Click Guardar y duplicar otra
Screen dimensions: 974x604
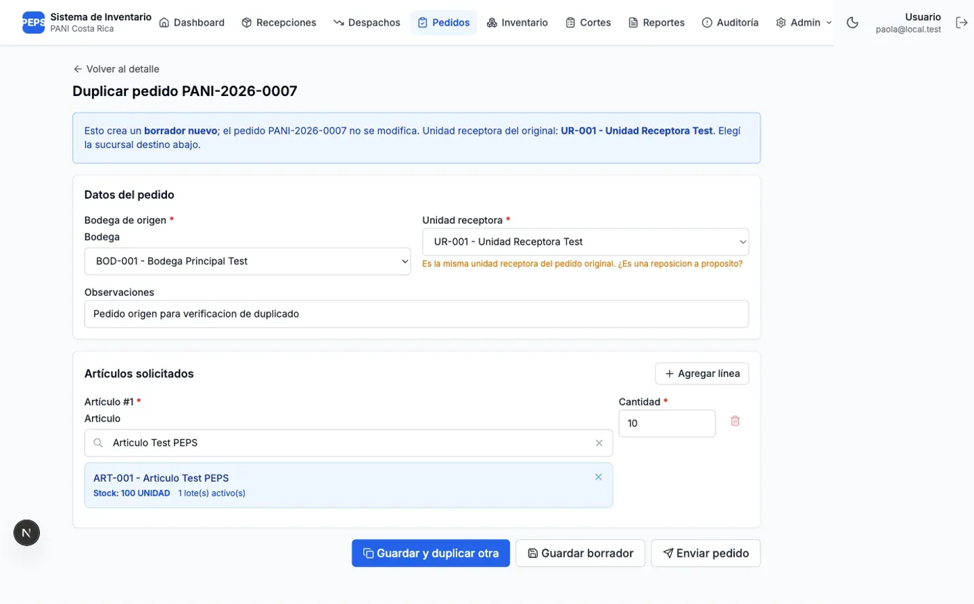(431, 553)
